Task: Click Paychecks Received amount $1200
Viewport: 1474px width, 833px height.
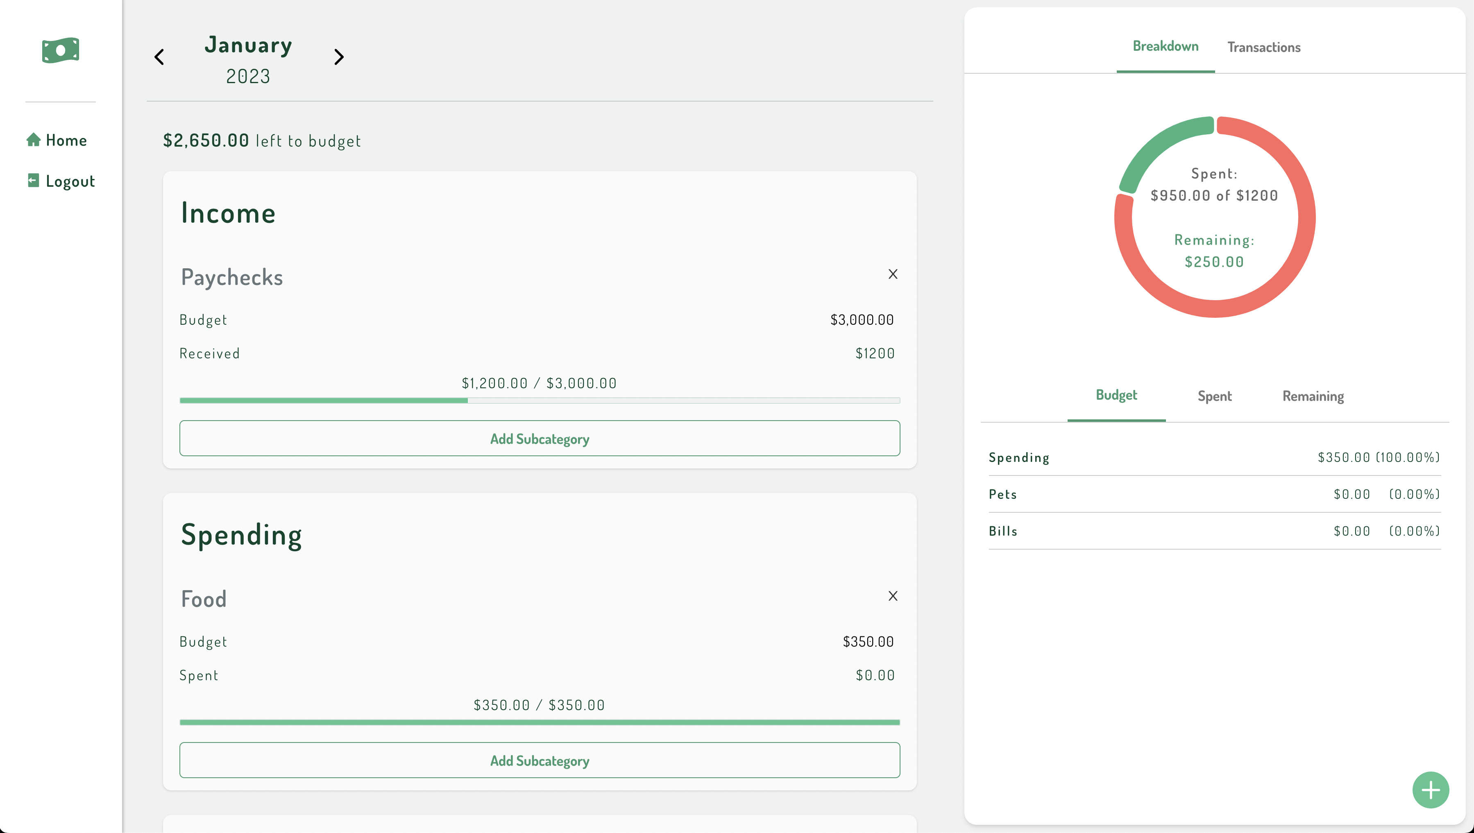Action: point(875,353)
